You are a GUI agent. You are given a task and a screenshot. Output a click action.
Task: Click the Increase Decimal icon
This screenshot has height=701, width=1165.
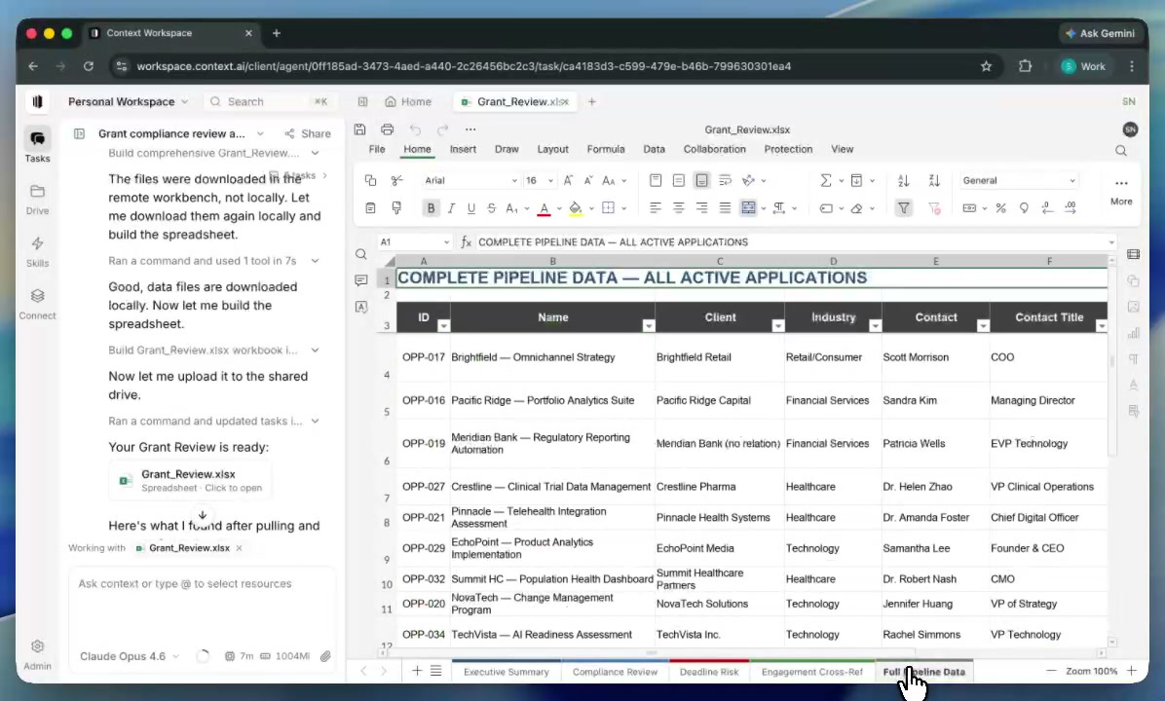pyautogui.click(x=1070, y=208)
